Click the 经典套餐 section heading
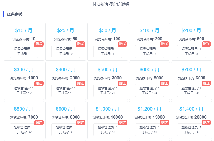Image resolution: width=214 pixels, height=141 pixels. tap(15, 14)
